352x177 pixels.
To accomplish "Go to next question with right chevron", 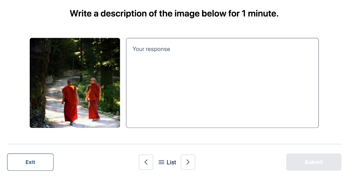I will click(188, 162).
